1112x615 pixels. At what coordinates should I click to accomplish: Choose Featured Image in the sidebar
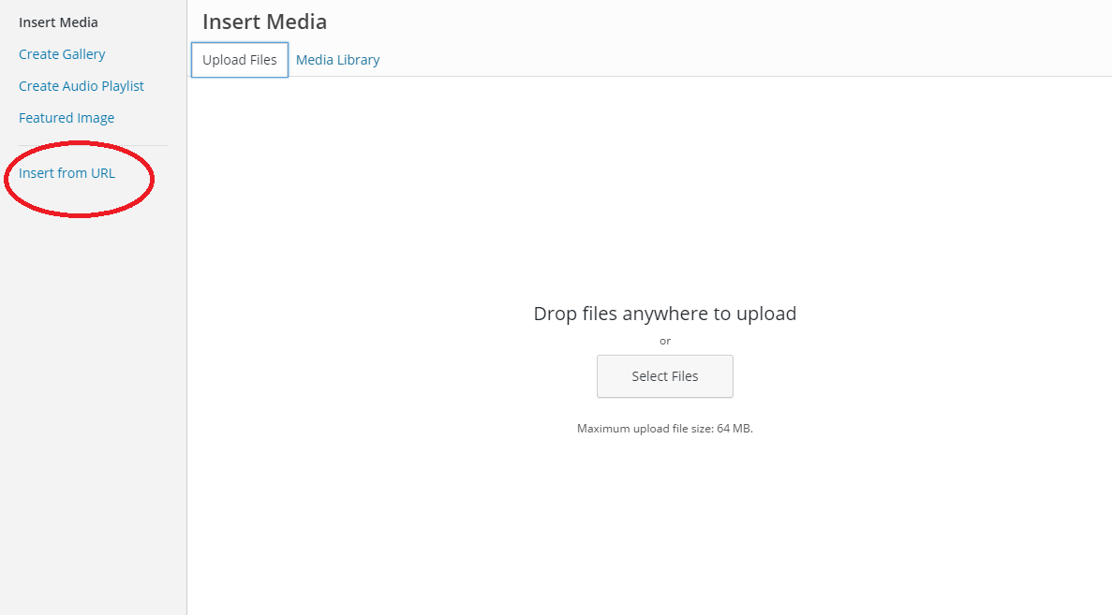[x=66, y=118]
